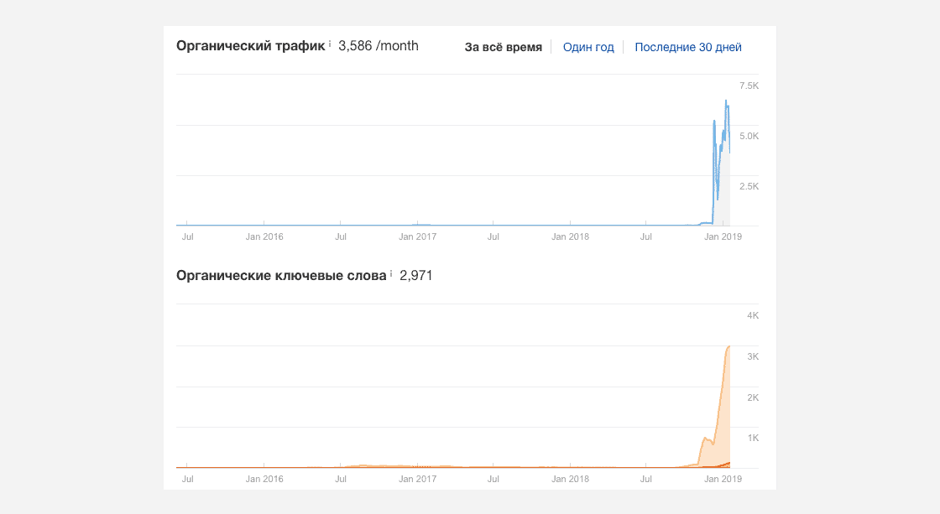
Task: Open info icon beside 'Органические ключевые слова'
Action: pyautogui.click(x=391, y=273)
